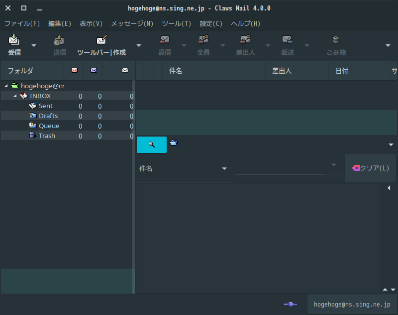This screenshot has width=398, height=315.
Task: Click the online/offline connection status icon
Action: (291, 304)
